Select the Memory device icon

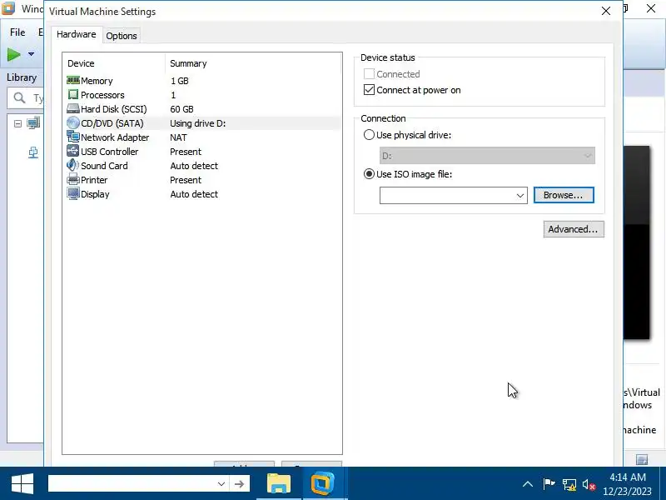click(73, 80)
